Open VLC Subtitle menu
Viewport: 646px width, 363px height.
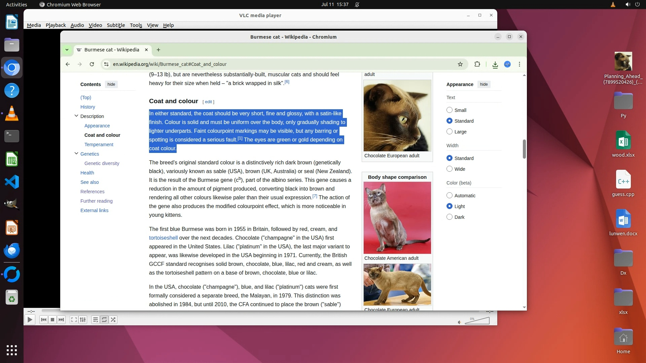[x=116, y=25]
